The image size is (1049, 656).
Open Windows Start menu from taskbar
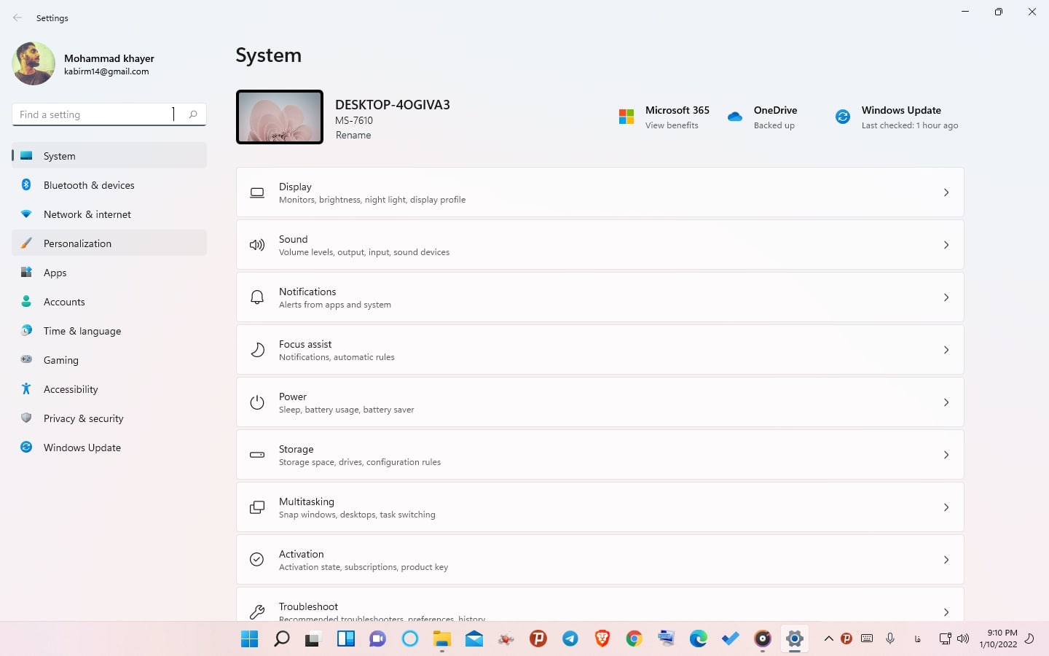[x=249, y=639]
